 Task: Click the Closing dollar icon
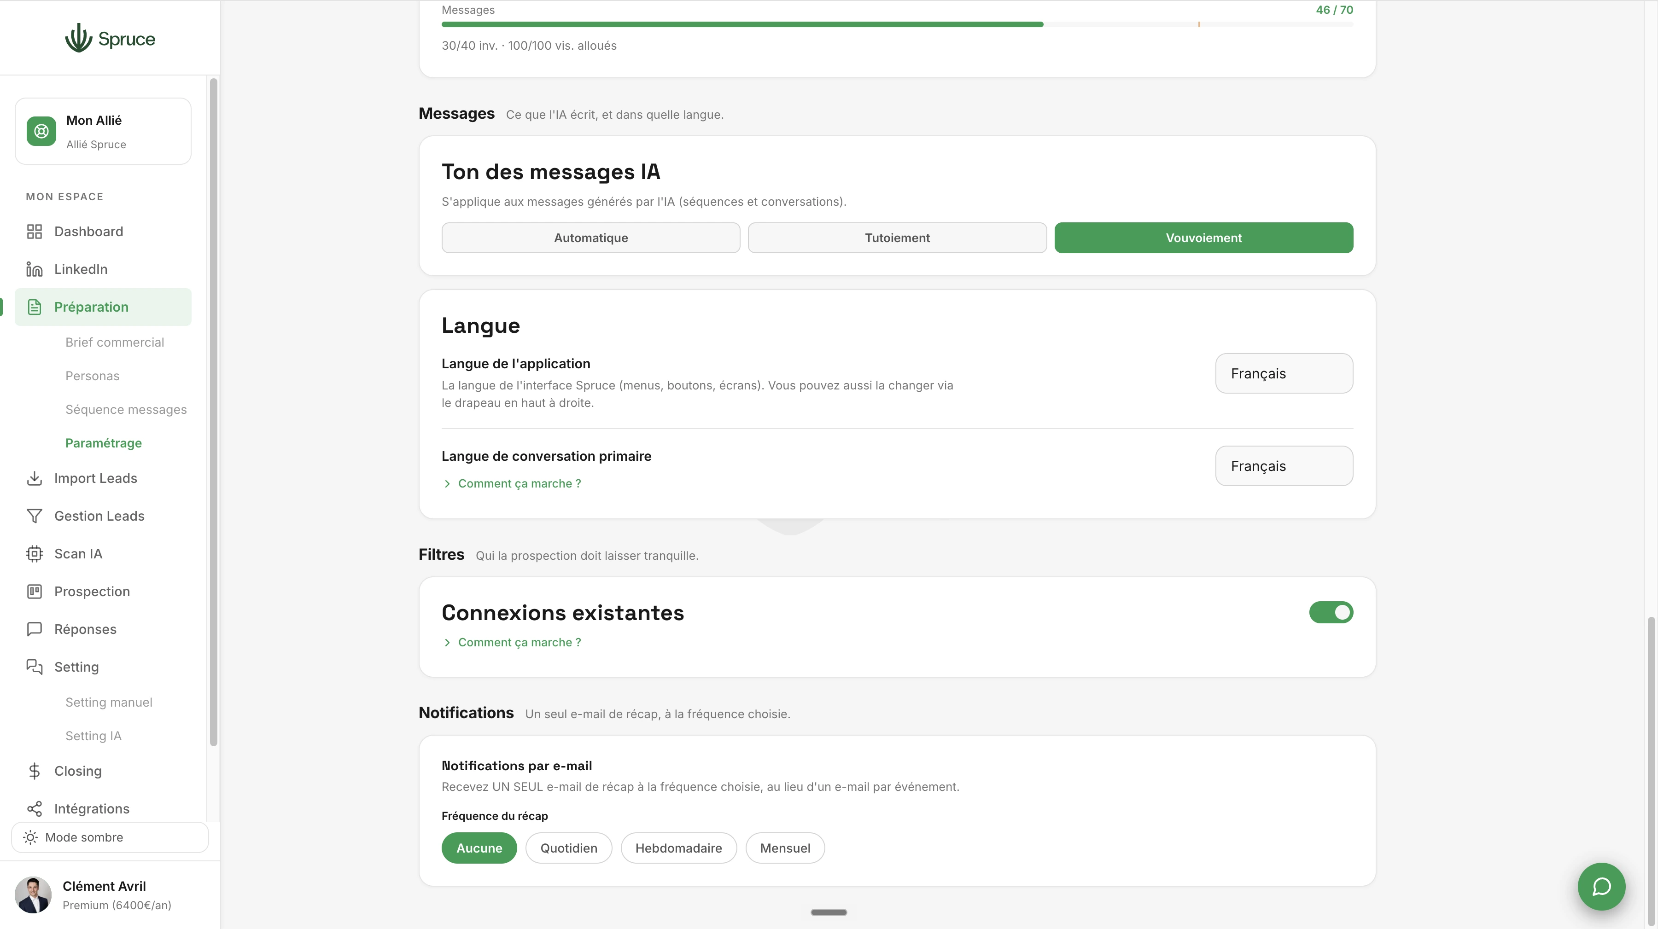(34, 771)
